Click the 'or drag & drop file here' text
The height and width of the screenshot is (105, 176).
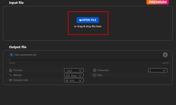88,26
